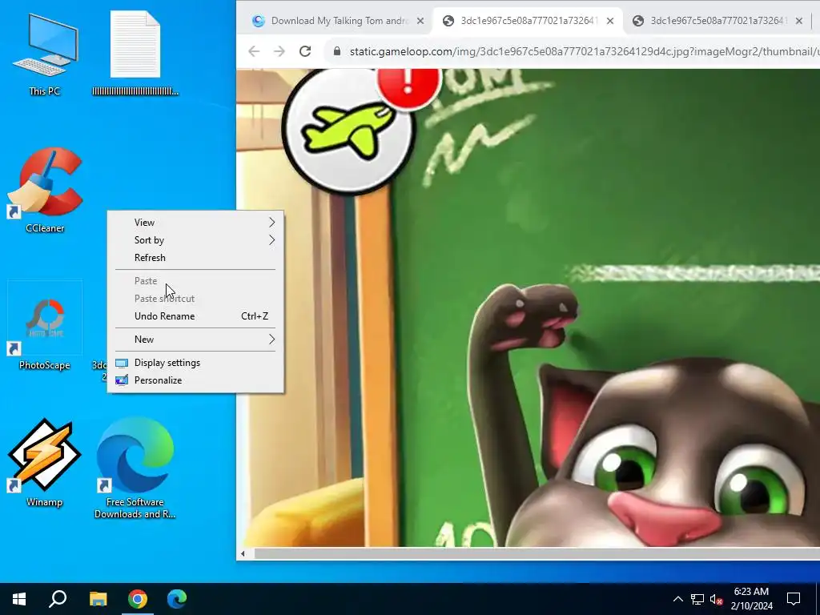Switch to Chrome in the taskbar

point(138,599)
